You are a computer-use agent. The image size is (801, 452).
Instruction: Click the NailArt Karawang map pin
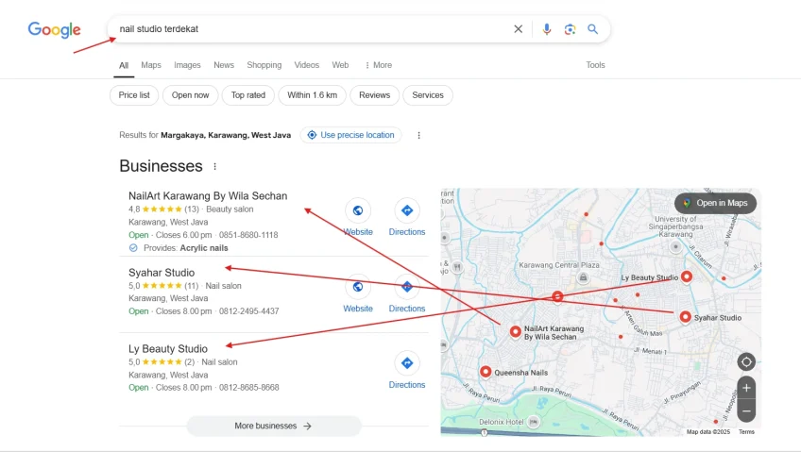(x=516, y=331)
